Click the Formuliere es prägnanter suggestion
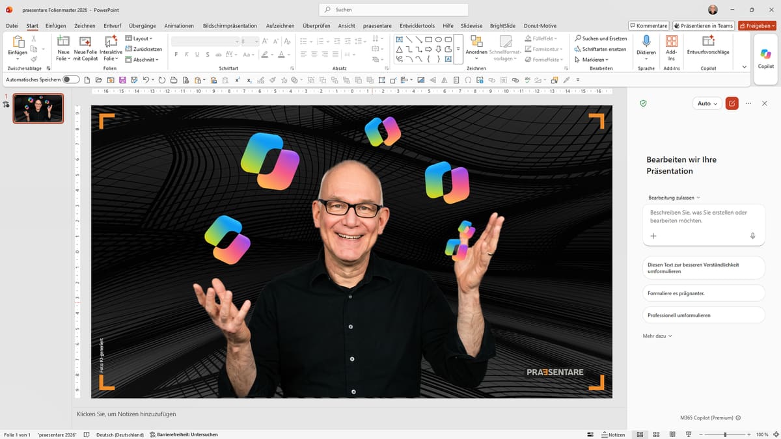 pyautogui.click(x=704, y=293)
